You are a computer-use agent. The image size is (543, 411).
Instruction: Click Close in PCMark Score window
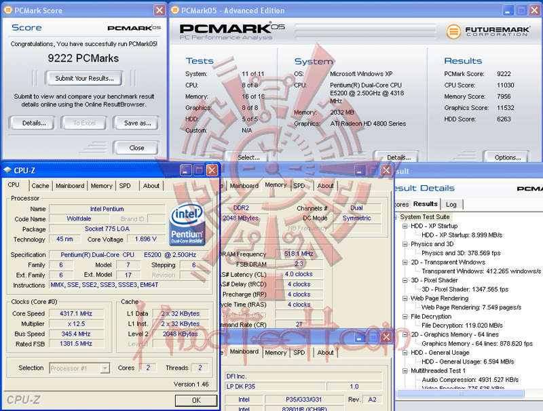(136, 148)
